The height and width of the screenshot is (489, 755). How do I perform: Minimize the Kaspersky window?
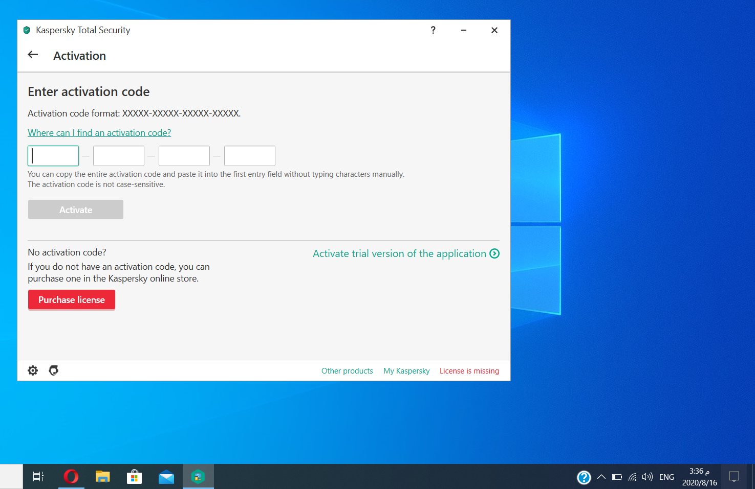(464, 30)
